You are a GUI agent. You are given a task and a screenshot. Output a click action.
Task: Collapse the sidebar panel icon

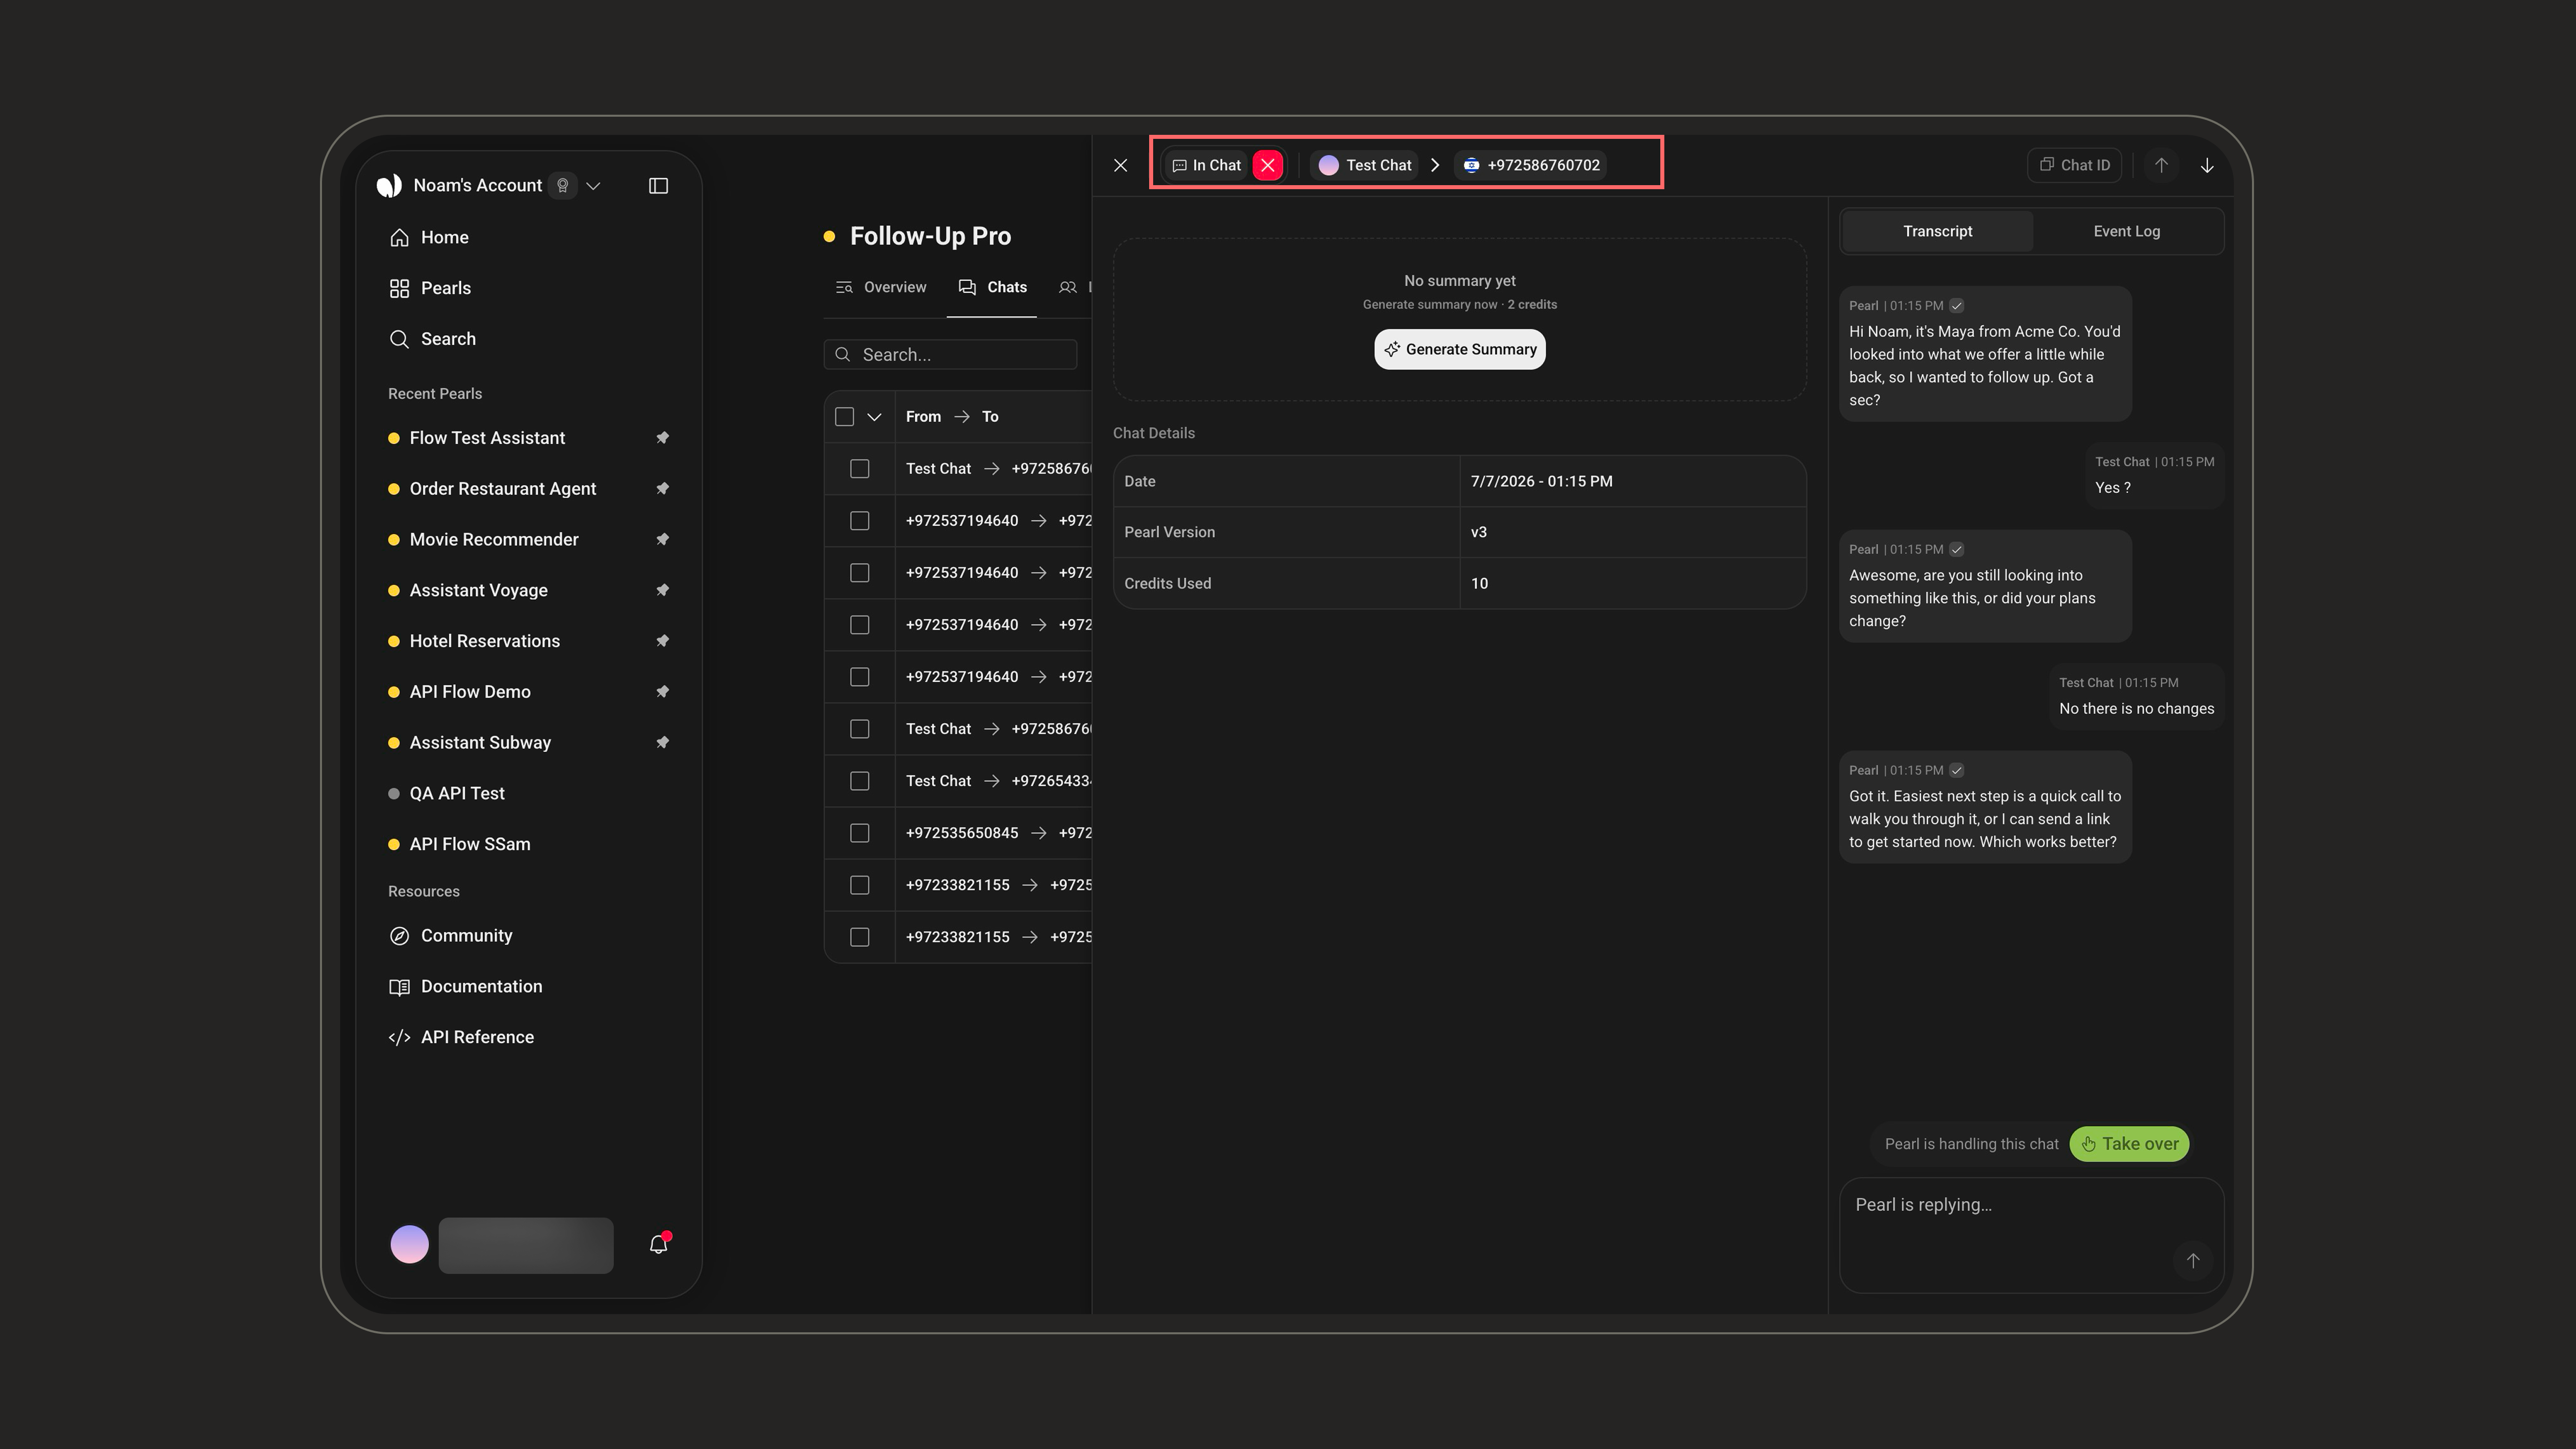658,186
